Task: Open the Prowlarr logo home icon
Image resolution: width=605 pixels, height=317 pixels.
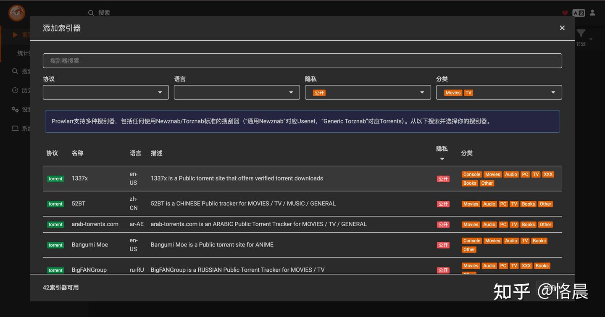Action: 16,13
